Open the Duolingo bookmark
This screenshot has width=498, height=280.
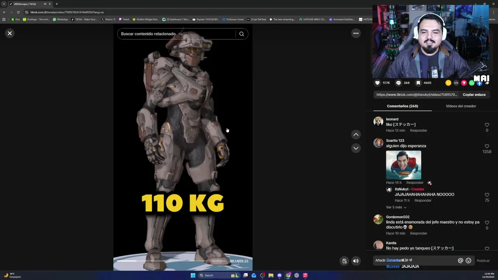click(x=36, y=19)
